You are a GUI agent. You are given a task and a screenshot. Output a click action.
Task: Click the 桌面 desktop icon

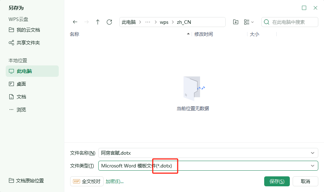11,84
